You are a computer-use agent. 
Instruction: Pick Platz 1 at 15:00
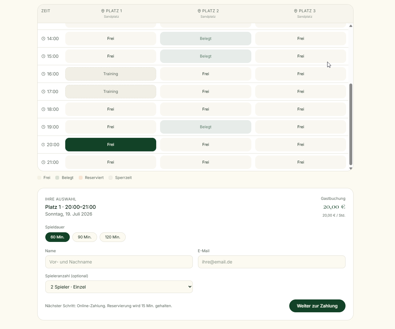[x=111, y=56]
